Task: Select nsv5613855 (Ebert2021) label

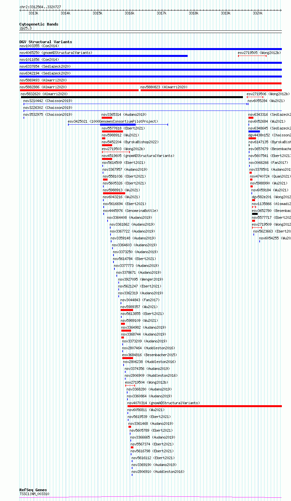Action: [143, 314]
